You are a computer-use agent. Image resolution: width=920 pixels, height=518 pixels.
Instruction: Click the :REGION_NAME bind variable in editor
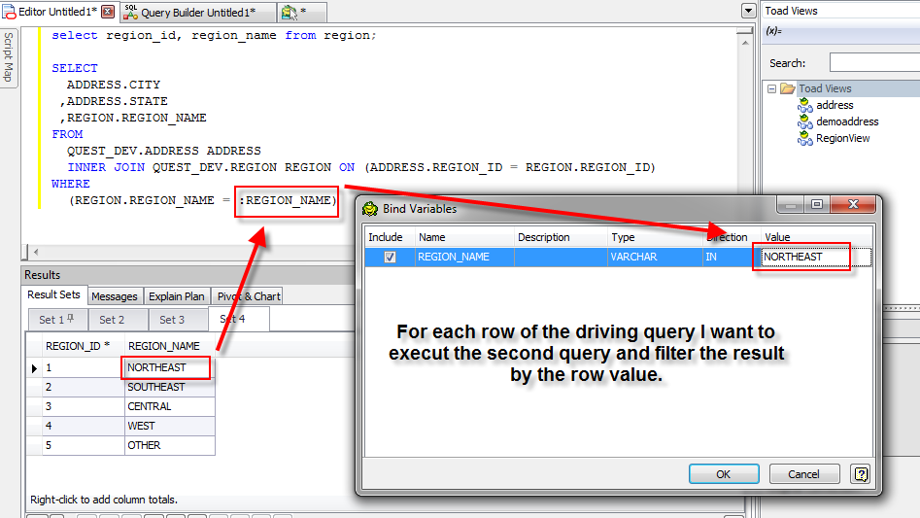click(x=288, y=200)
